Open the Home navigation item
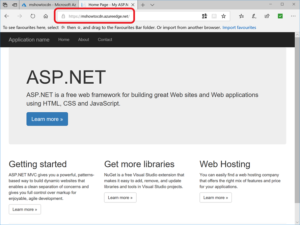 (64, 39)
